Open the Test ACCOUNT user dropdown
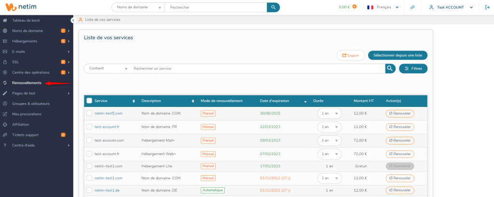494x197 pixels. click(451, 7)
